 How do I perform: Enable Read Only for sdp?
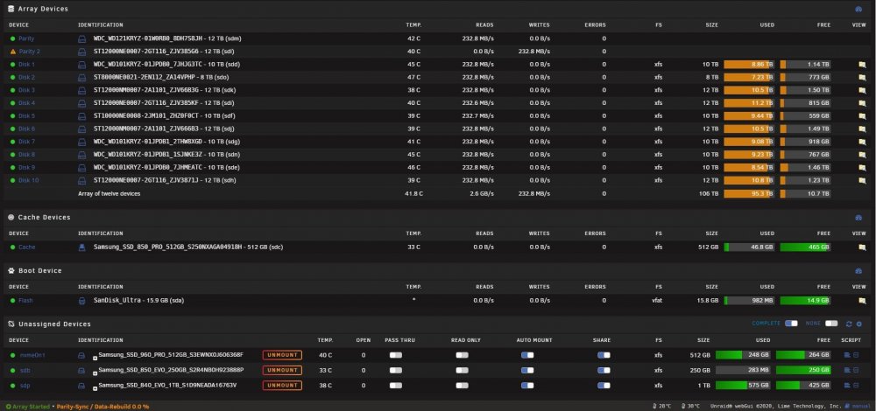click(x=462, y=386)
